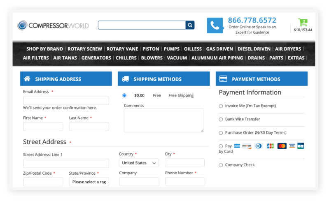
Task: Click into the Comments text area
Action: [163, 120]
